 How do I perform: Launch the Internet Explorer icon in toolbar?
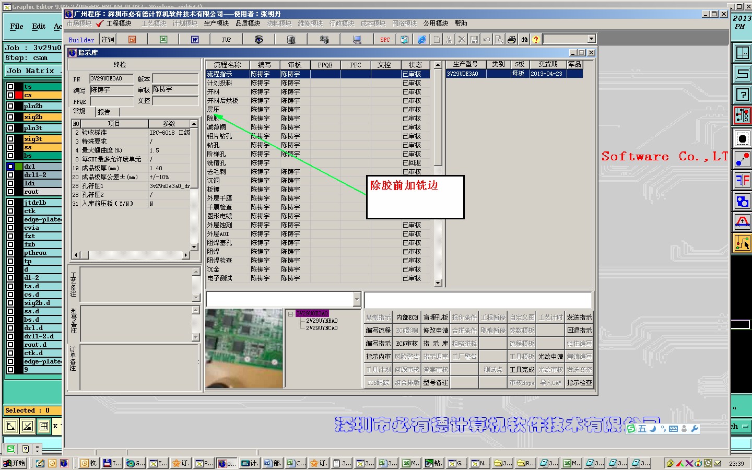[x=422, y=40]
